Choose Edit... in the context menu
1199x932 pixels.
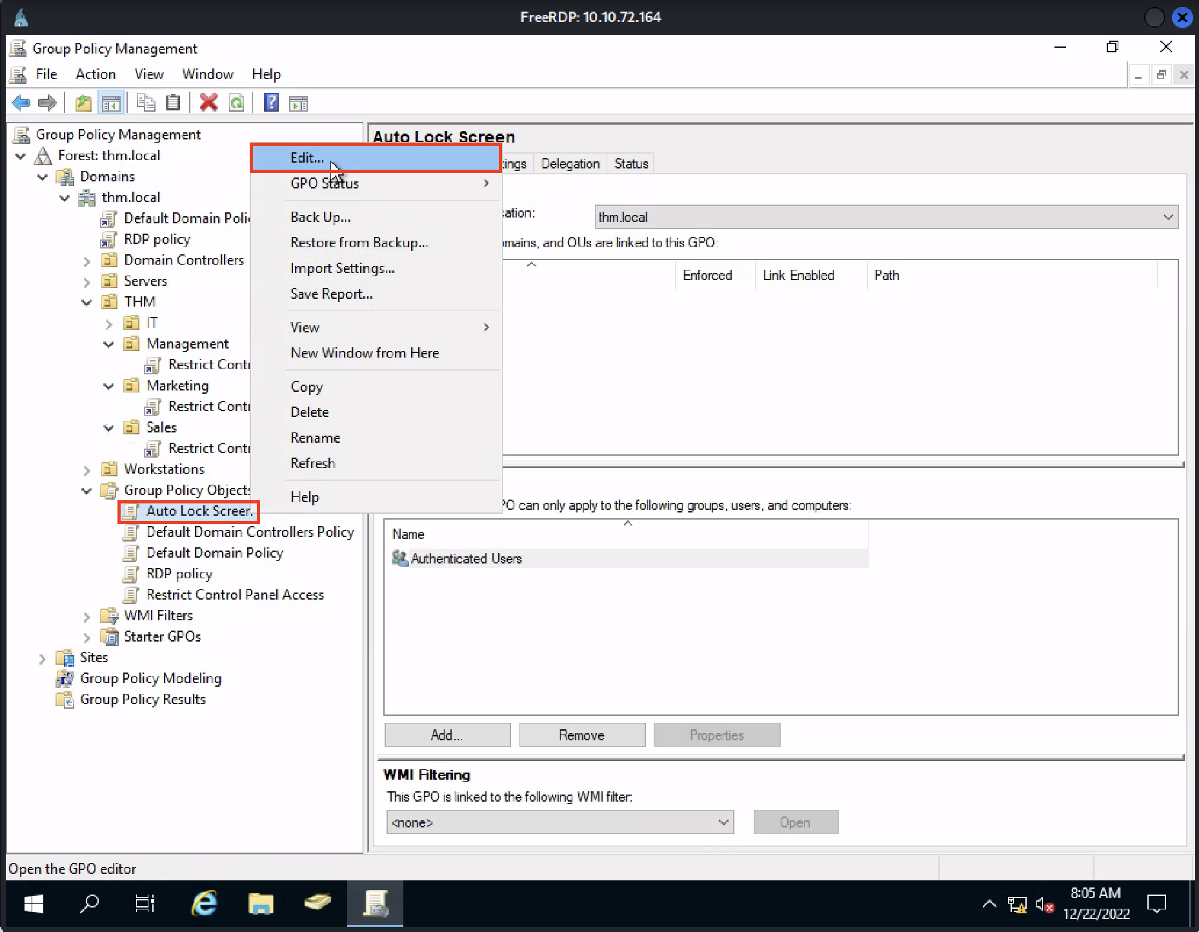point(376,157)
